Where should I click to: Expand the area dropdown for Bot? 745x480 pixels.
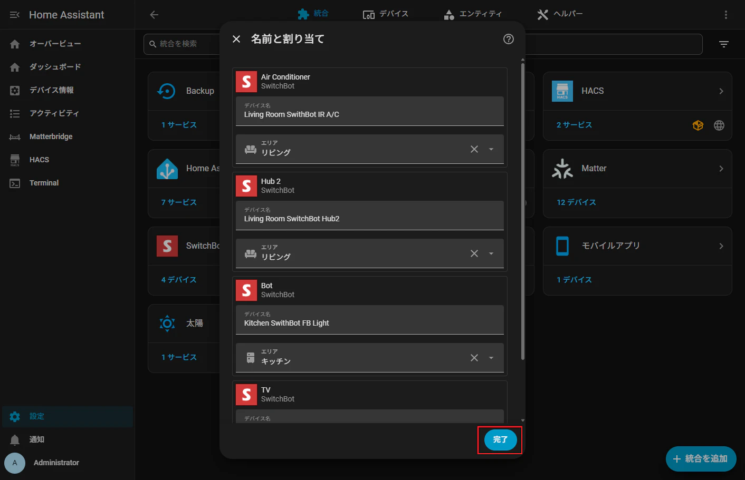click(x=491, y=358)
